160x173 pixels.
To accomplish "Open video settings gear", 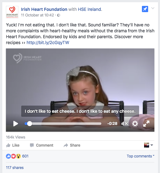I will click(x=135, y=124).
